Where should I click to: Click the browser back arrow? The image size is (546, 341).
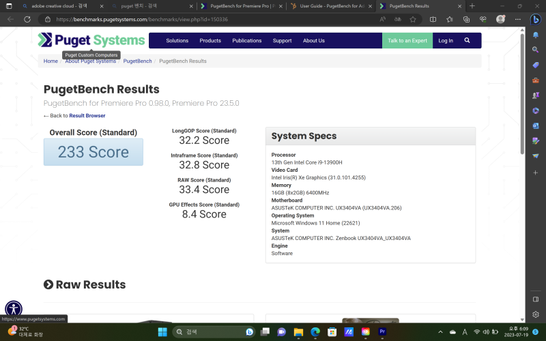click(x=10, y=20)
